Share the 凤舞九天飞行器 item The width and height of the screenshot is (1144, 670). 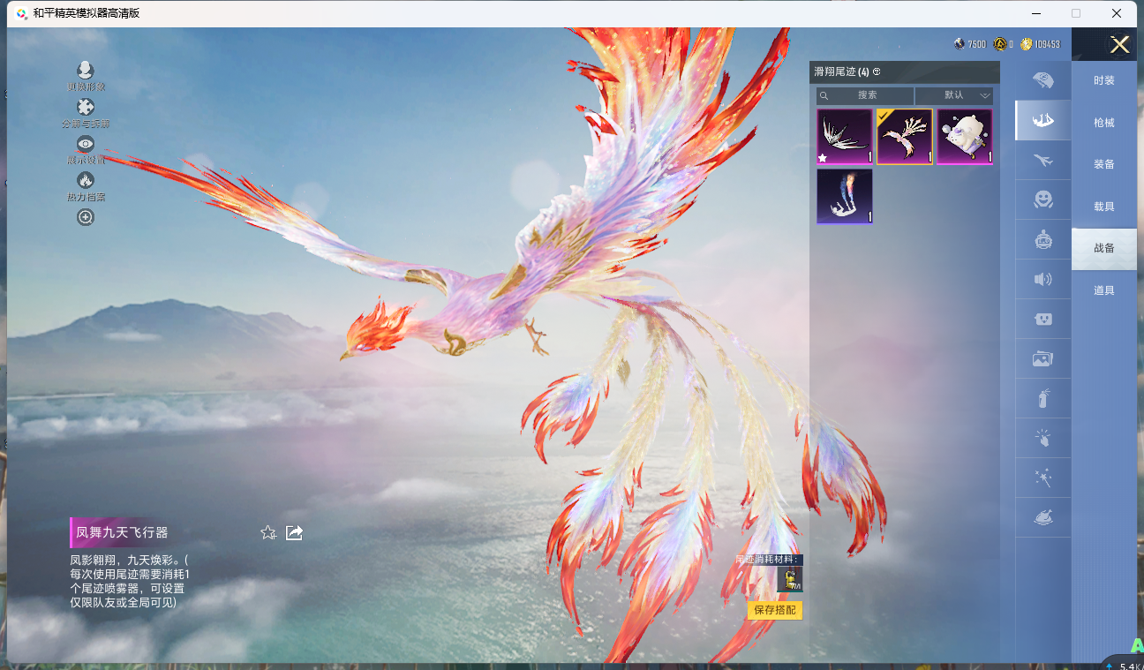coord(295,532)
